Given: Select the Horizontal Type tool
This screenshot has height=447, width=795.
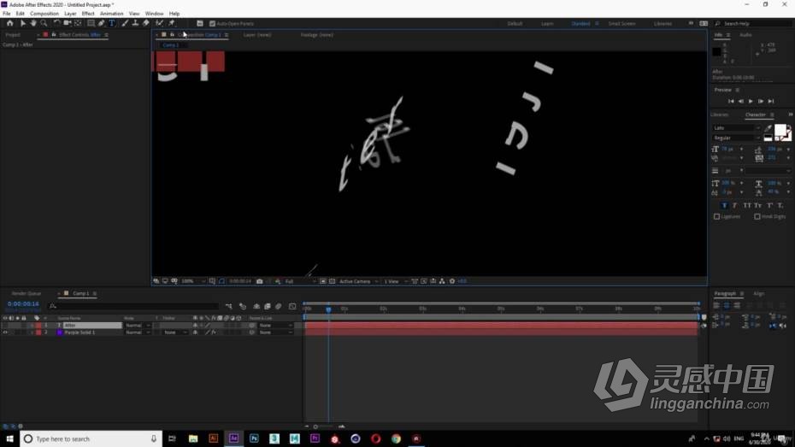Looking at the screenshot, I should point(112,23).
